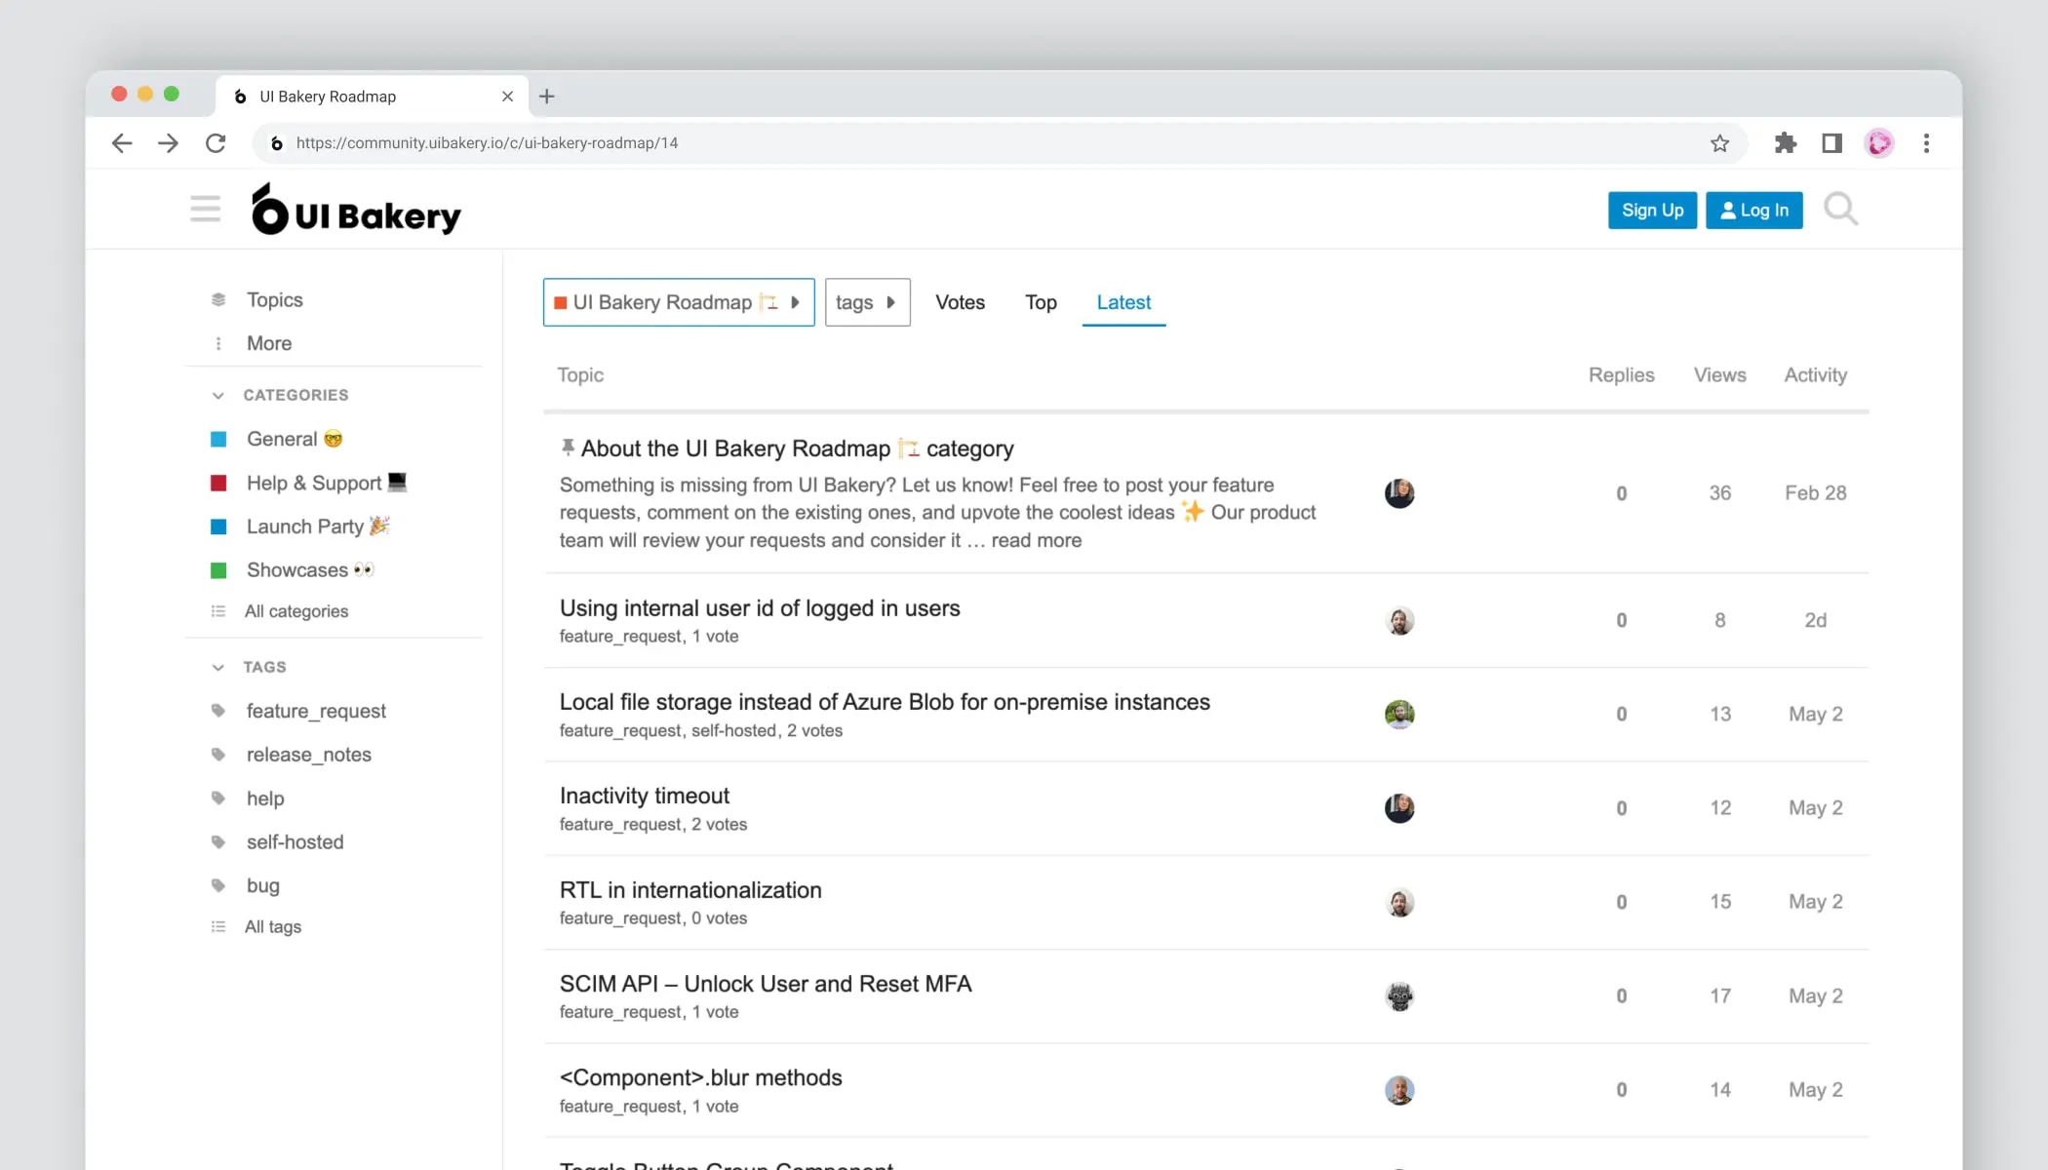Click the browser address bar URL

click(x=487, y=143)
